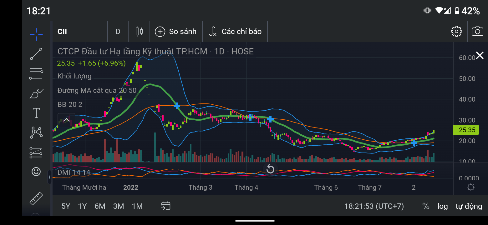Screen dimensions: 488x225
Task: Open timezone selector 18:21:53 (UTC+7)
Action: coord(374,206)
